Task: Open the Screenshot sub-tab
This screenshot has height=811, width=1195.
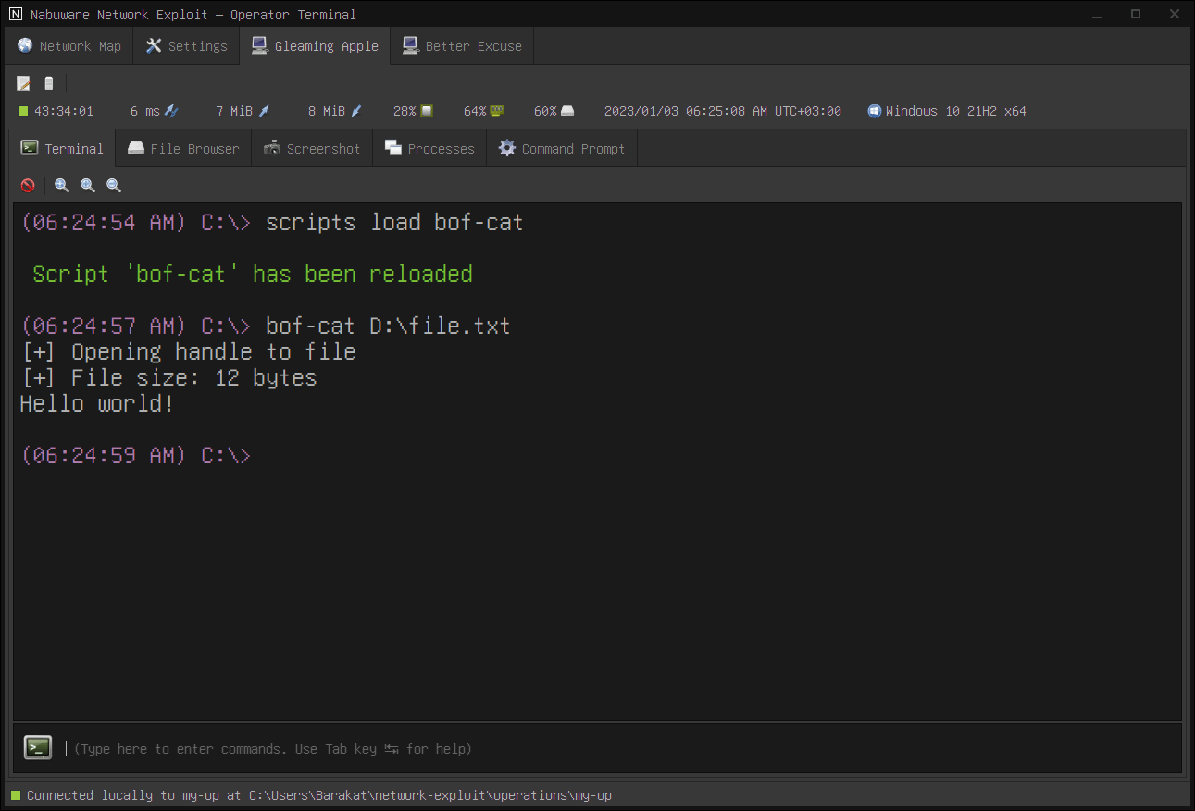Action: click(x=312, y=149)
